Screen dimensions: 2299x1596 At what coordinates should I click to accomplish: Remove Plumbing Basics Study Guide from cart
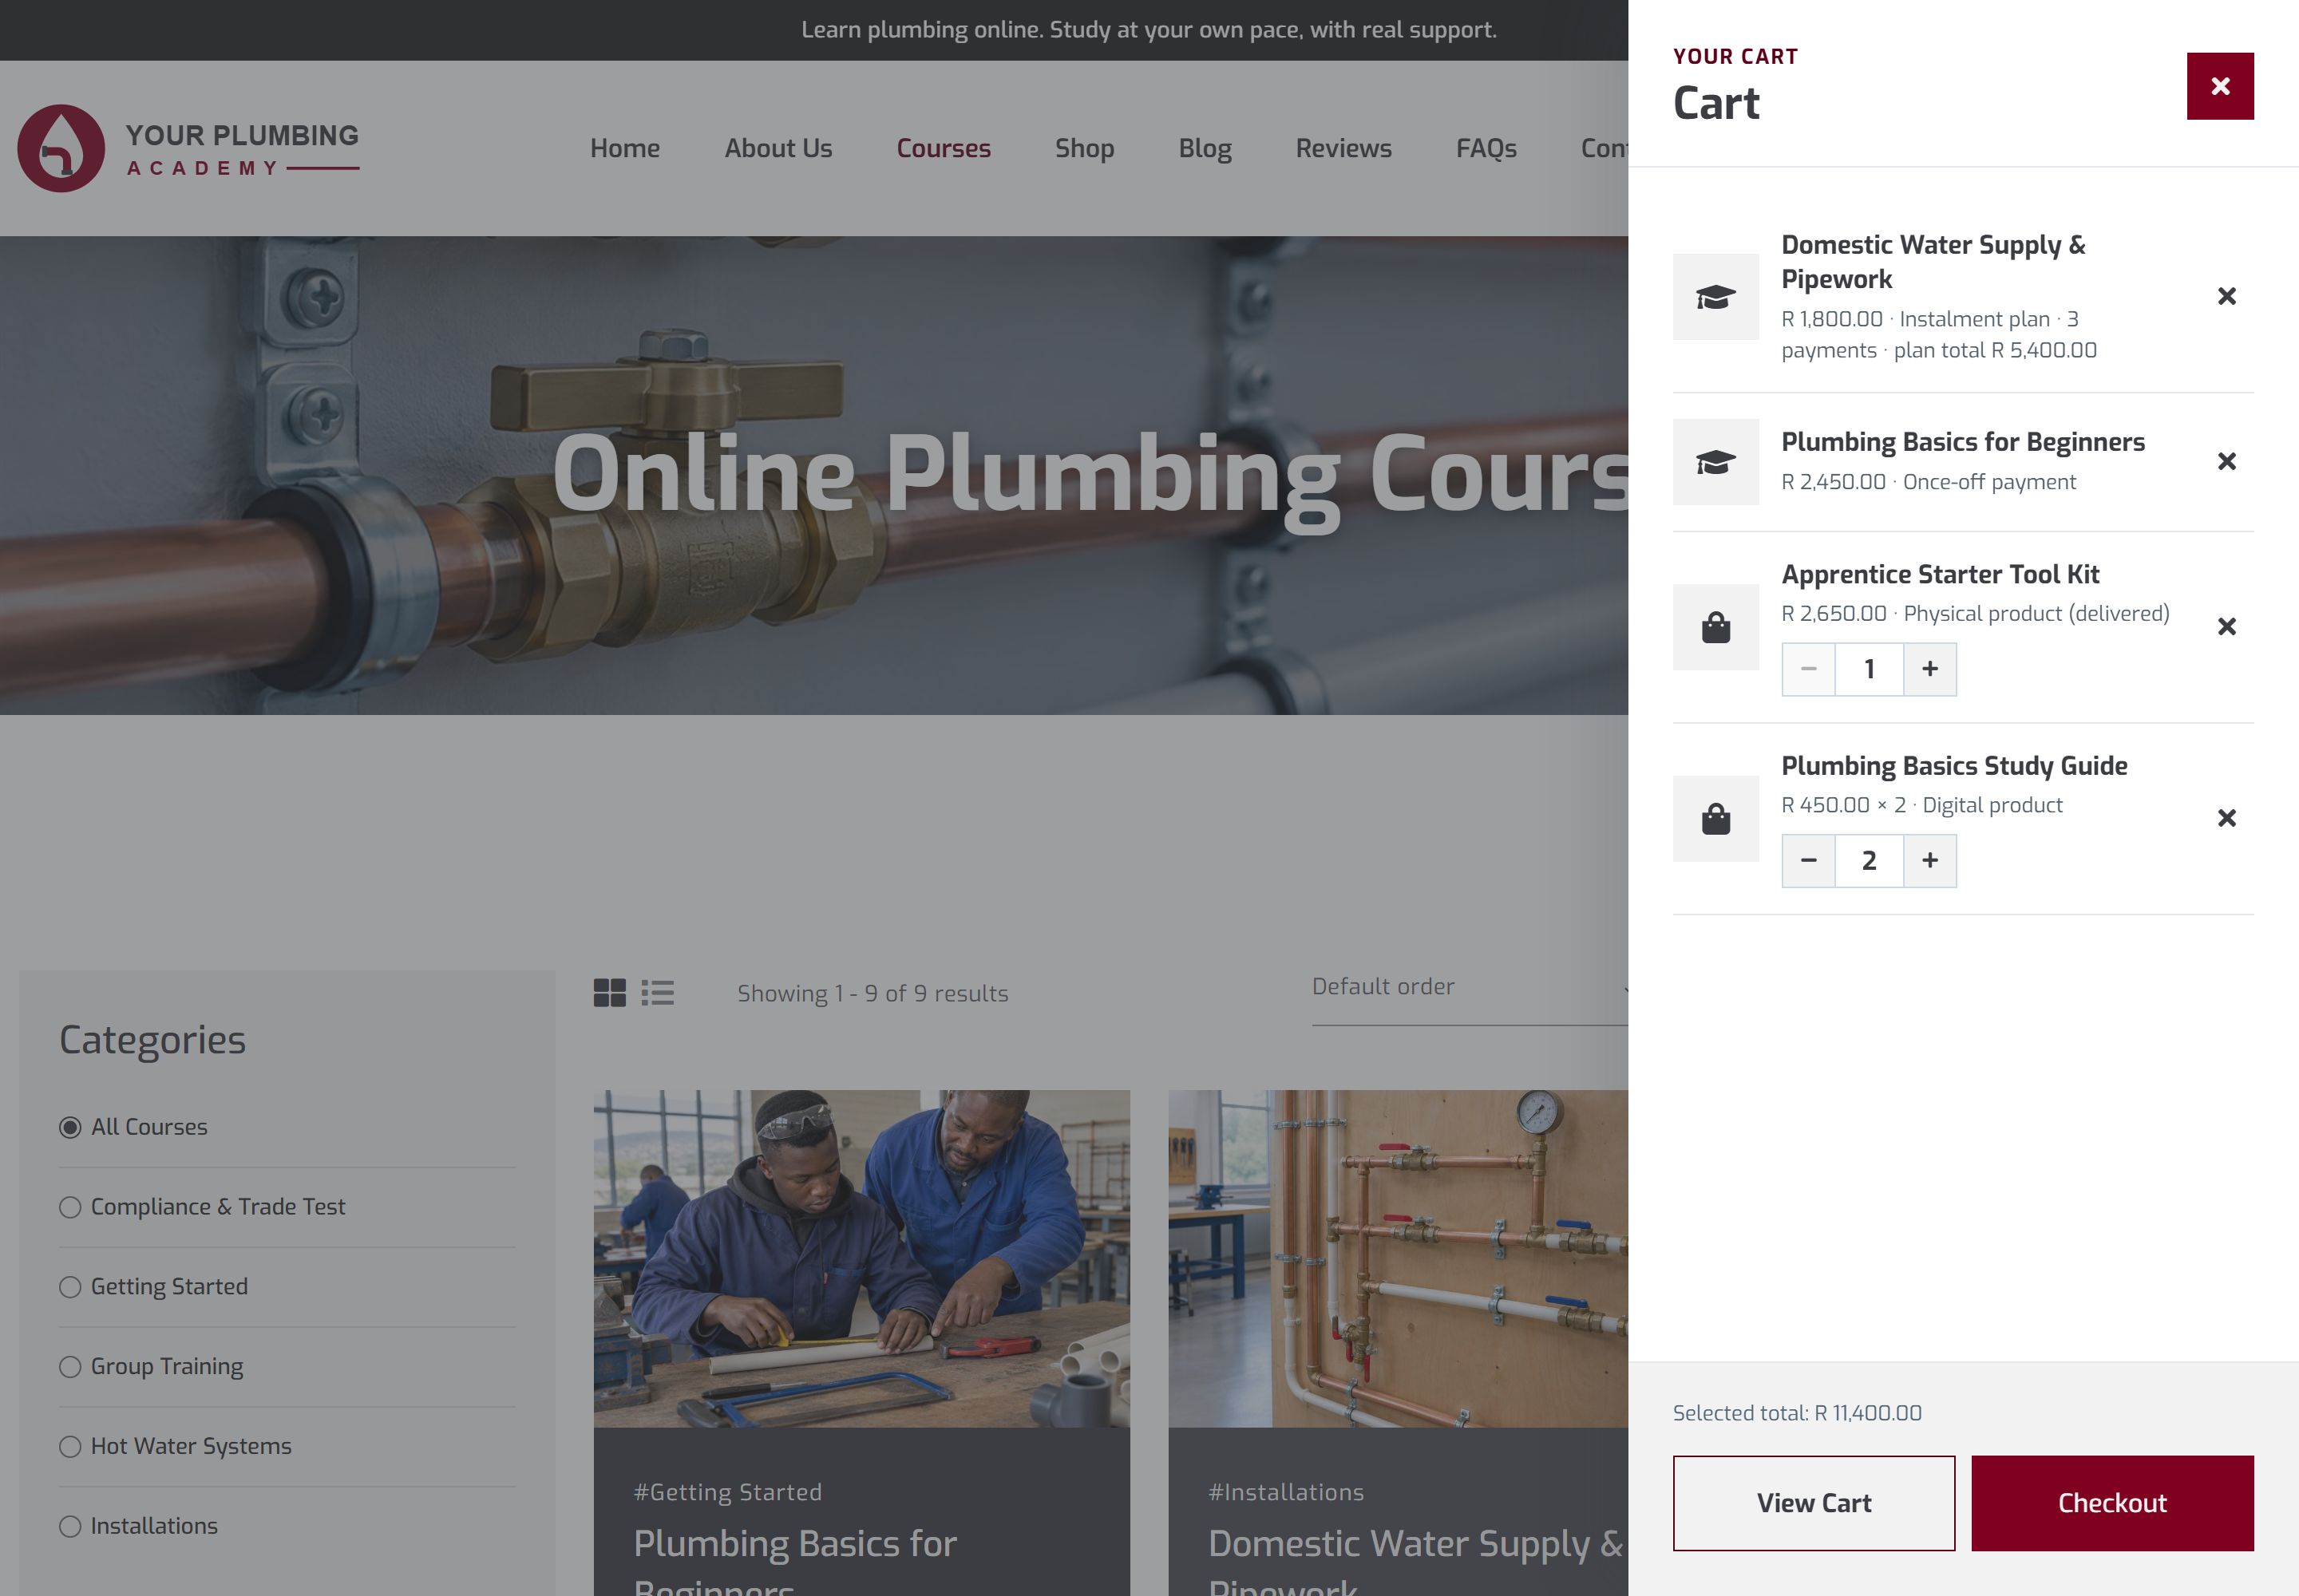click(x=2227, y=818)
